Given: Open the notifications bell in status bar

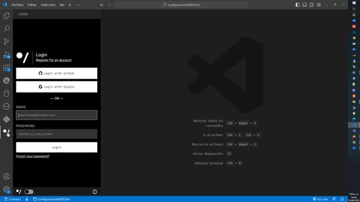Looking at the screenshot, I should [x=342, y=199].
